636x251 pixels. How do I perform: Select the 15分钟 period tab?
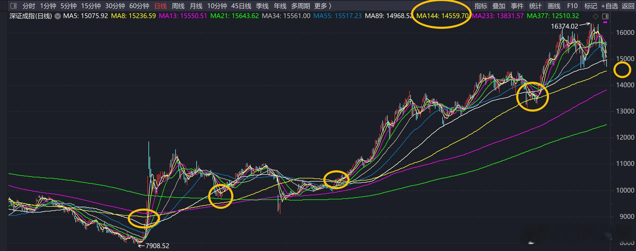[x=91, y=6]
